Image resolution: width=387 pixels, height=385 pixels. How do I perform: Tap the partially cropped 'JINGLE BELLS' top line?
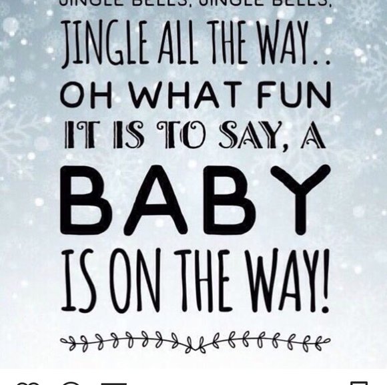(196, 4)
